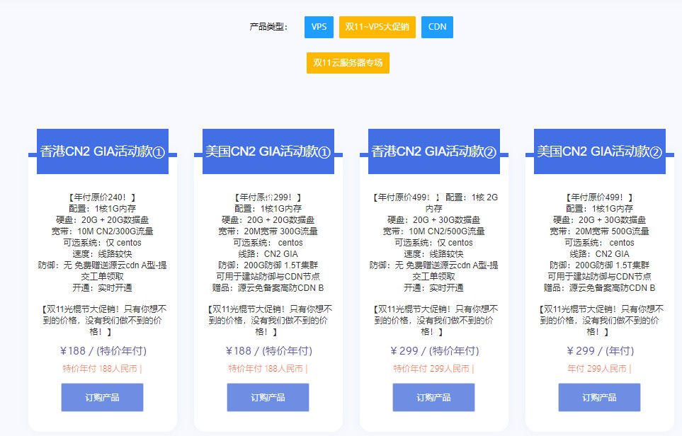Click the ¥188 特价年付 price on the first card

tap(102, 350)
